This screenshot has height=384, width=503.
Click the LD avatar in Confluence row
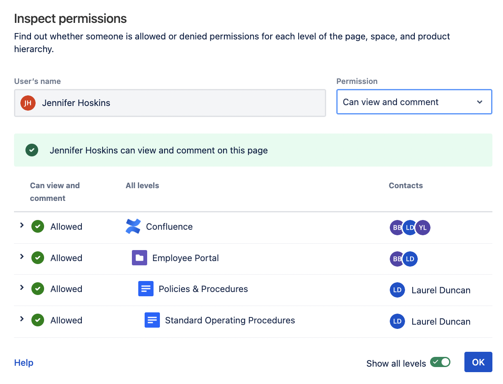[x=410, y=228]
